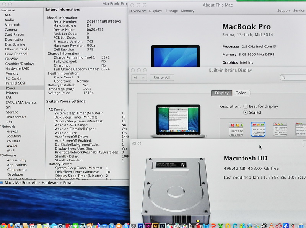Viewport: 306px width, 228px height.
Task: Select Applications under Software
Action: pyautogui.click(x=17, y=165)
